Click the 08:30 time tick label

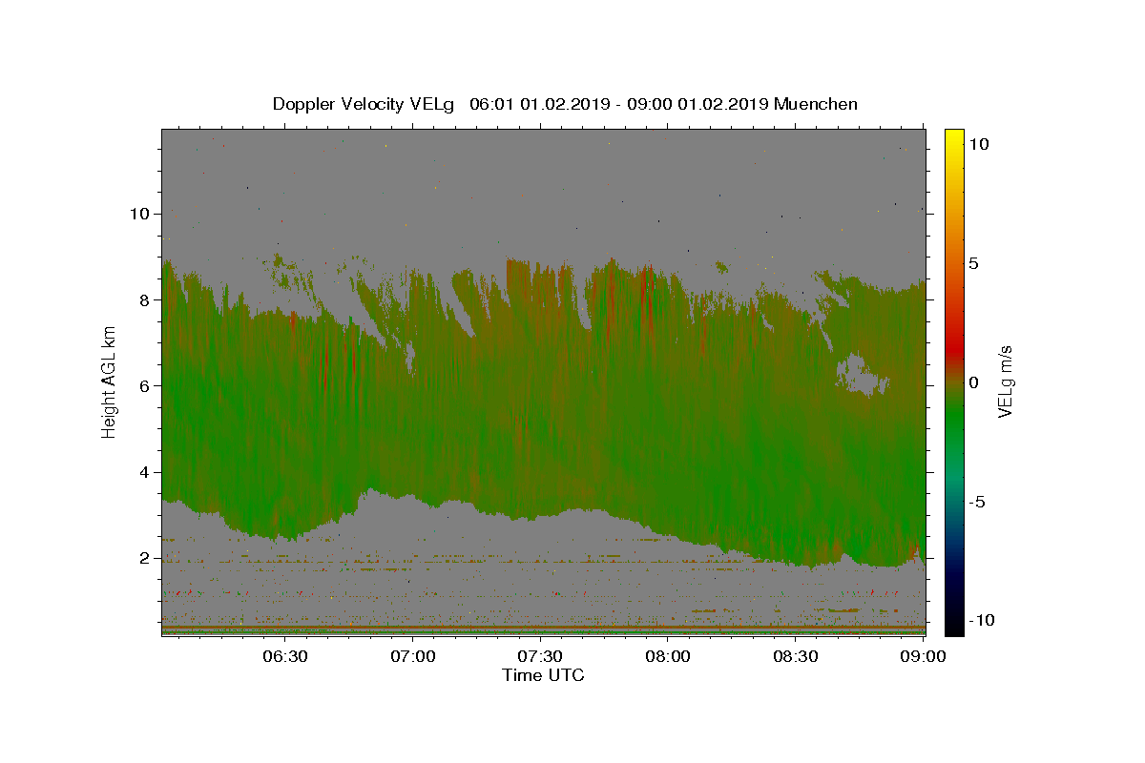click(x=795, y=656)
